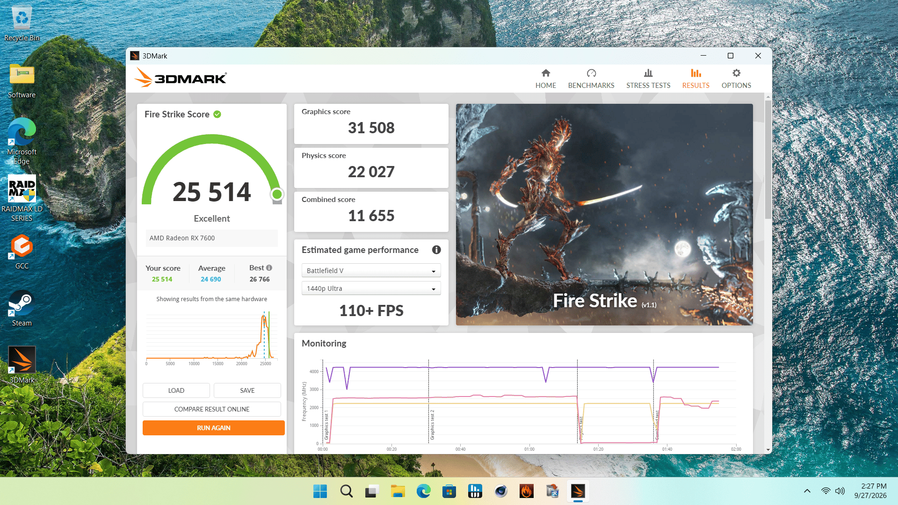Viewport: 898px width, 505px height.
Task: Click the 110+ FPS estimate text
Action: [x=371, y=310]
